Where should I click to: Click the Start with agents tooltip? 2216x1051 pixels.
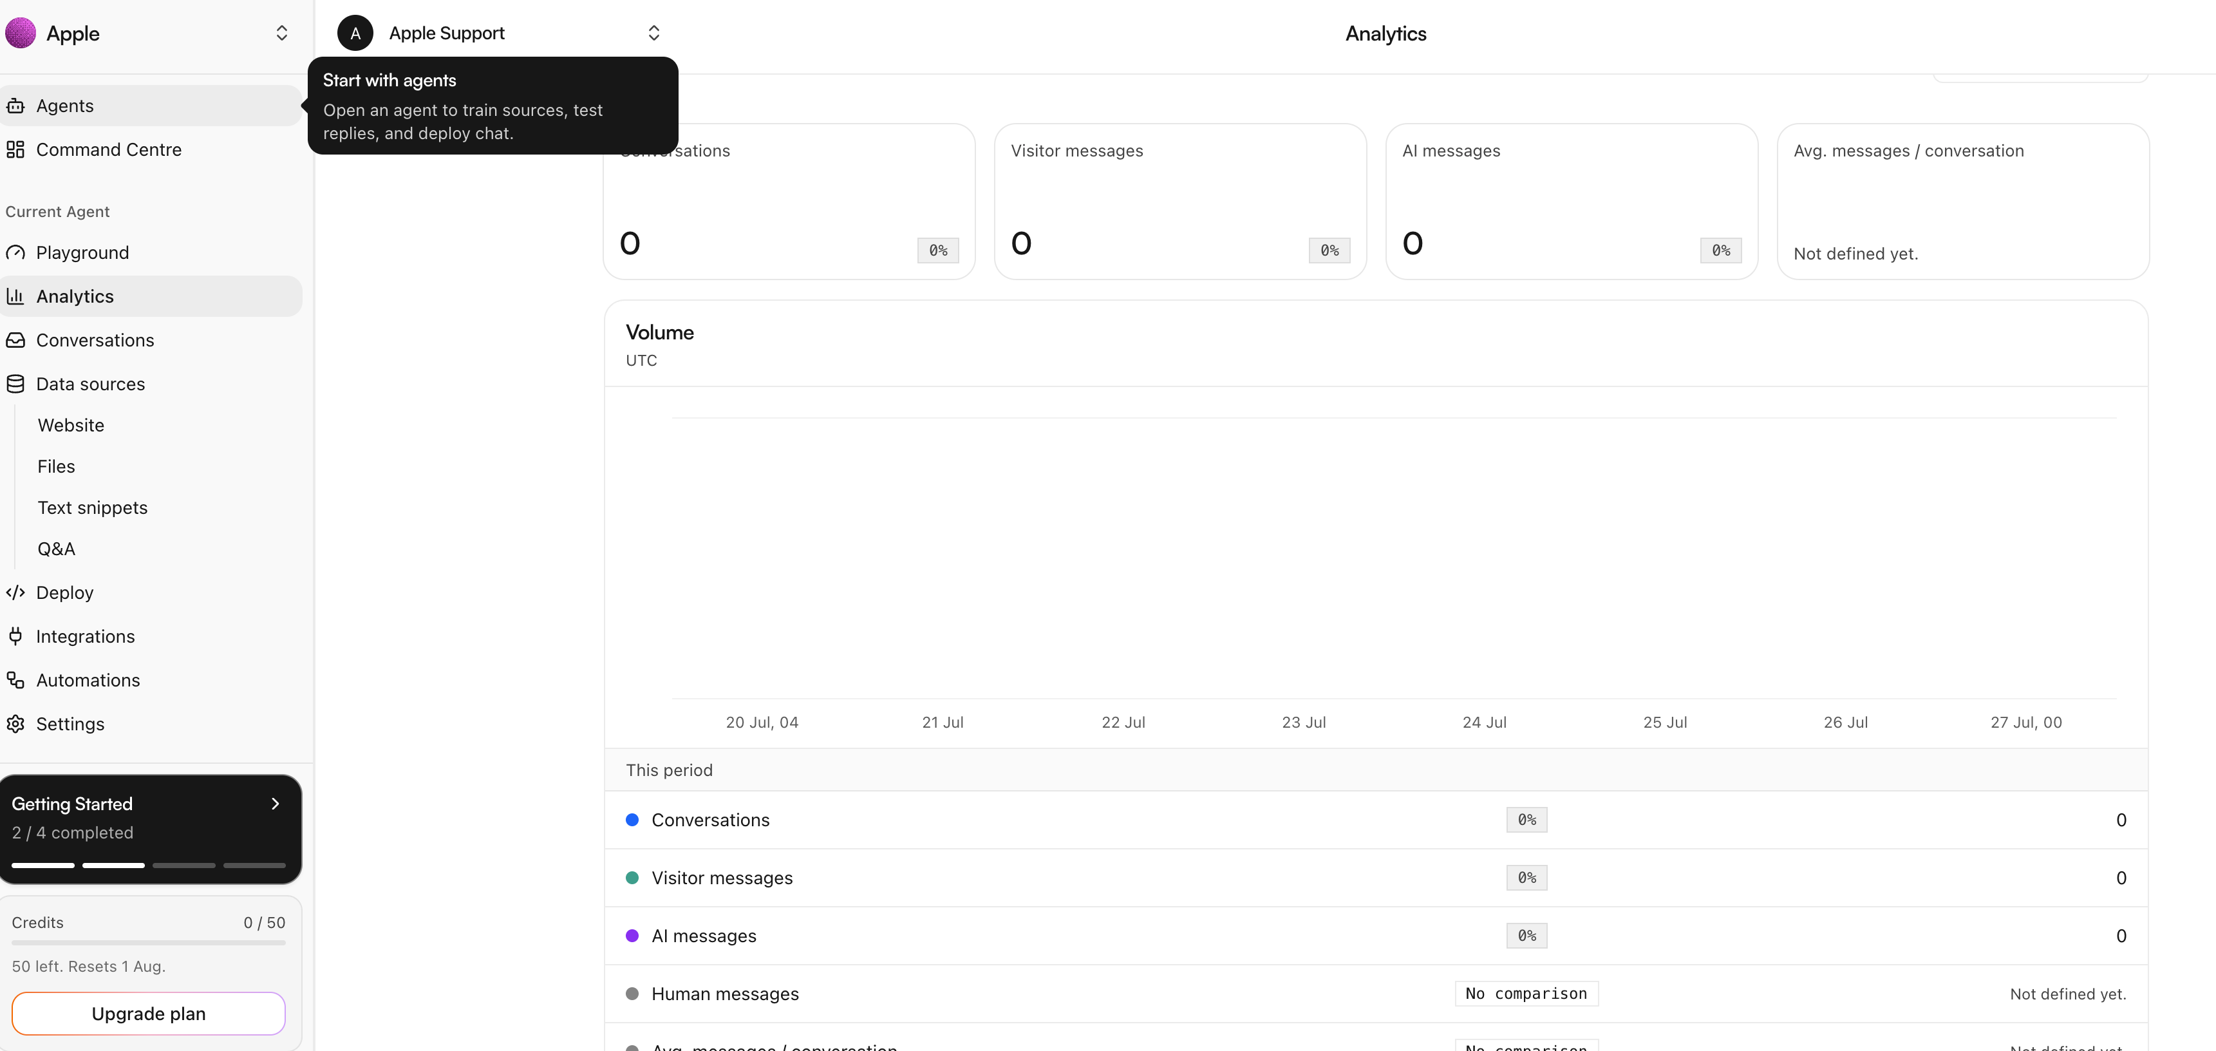(493, 106)
